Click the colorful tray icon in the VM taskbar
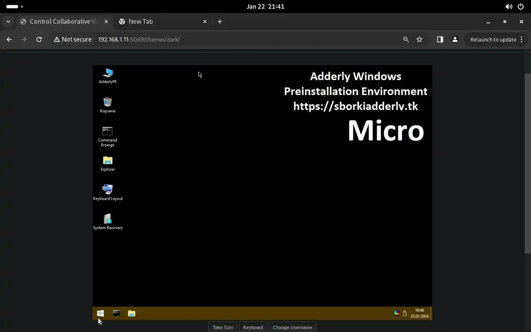 pyautogui.click(x=397, y=313)
